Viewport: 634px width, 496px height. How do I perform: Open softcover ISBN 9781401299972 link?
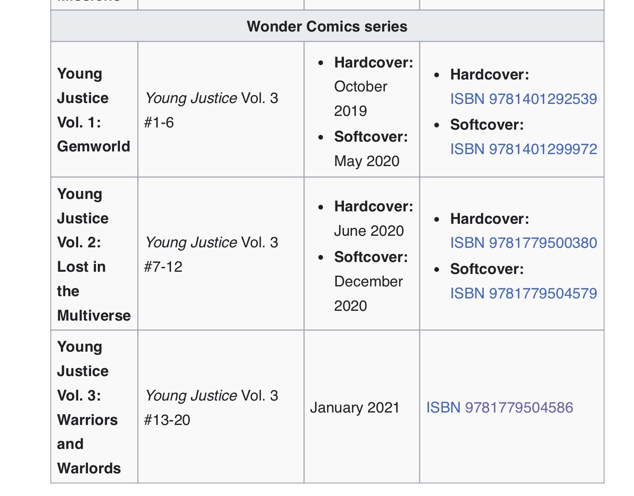pos(523,149)
